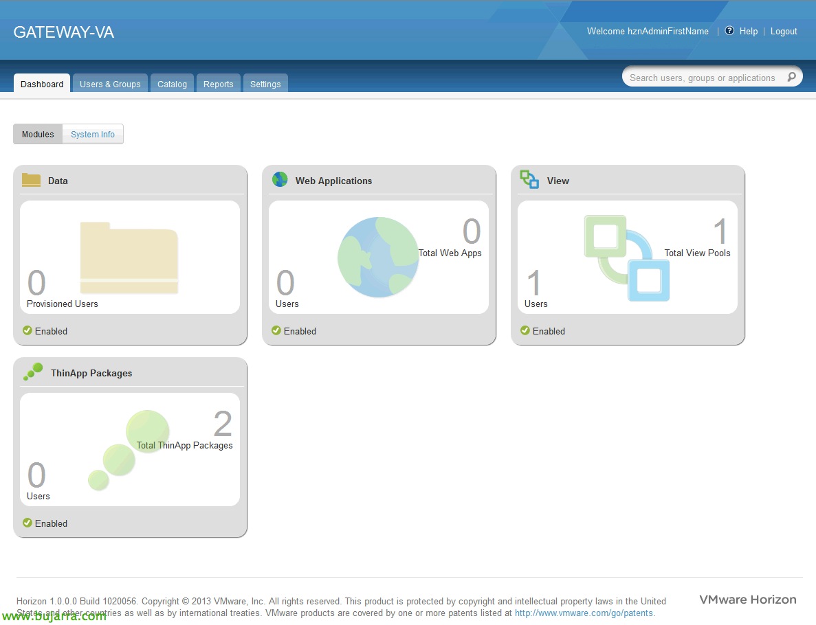Screen dimensions: 816x625
Task: Click the GATEWAY-VA title
Action: point(63,32)
